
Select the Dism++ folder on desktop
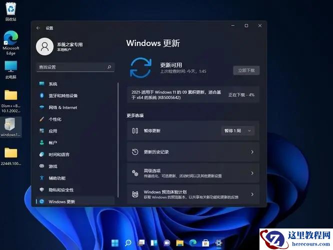click(11, 101)
